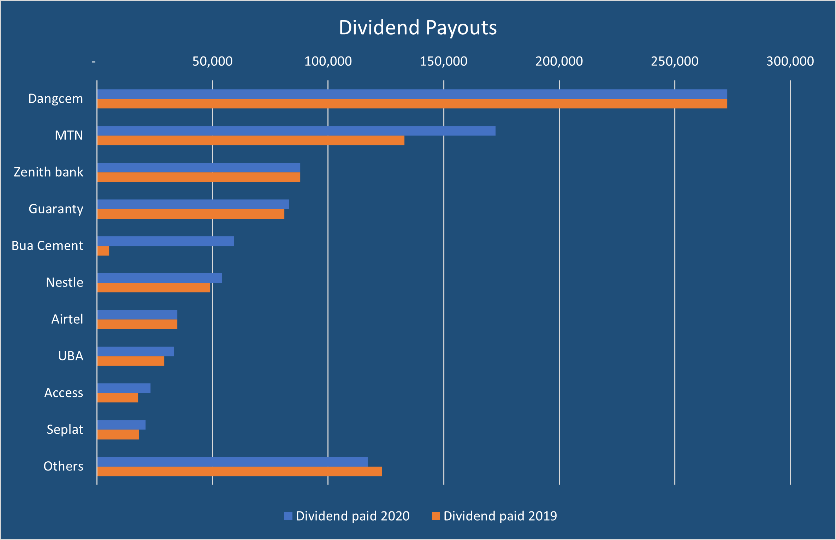Select the Dividend paid 2020 legend label
The image size is (836, 540).
[352, 516]
